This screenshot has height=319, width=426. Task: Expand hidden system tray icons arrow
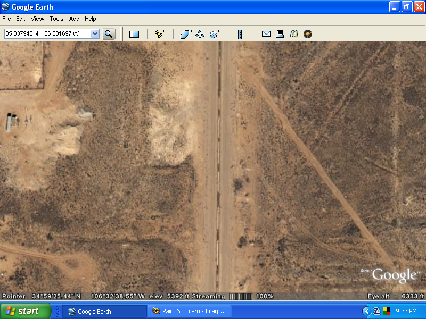click(367, 311)
